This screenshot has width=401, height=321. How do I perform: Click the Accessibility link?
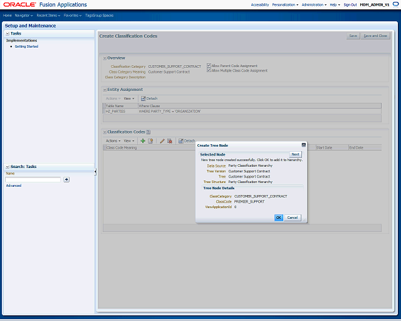pos(260,4)
